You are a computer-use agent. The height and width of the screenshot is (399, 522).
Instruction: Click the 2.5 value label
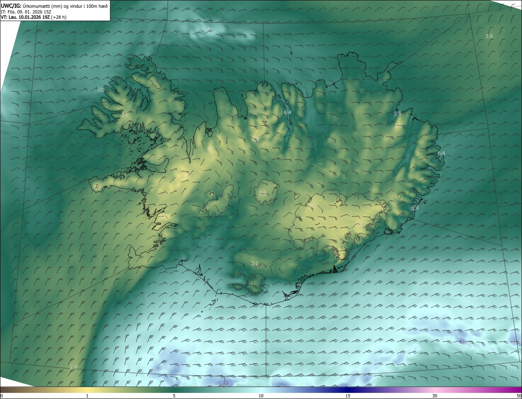click(125, 115)
